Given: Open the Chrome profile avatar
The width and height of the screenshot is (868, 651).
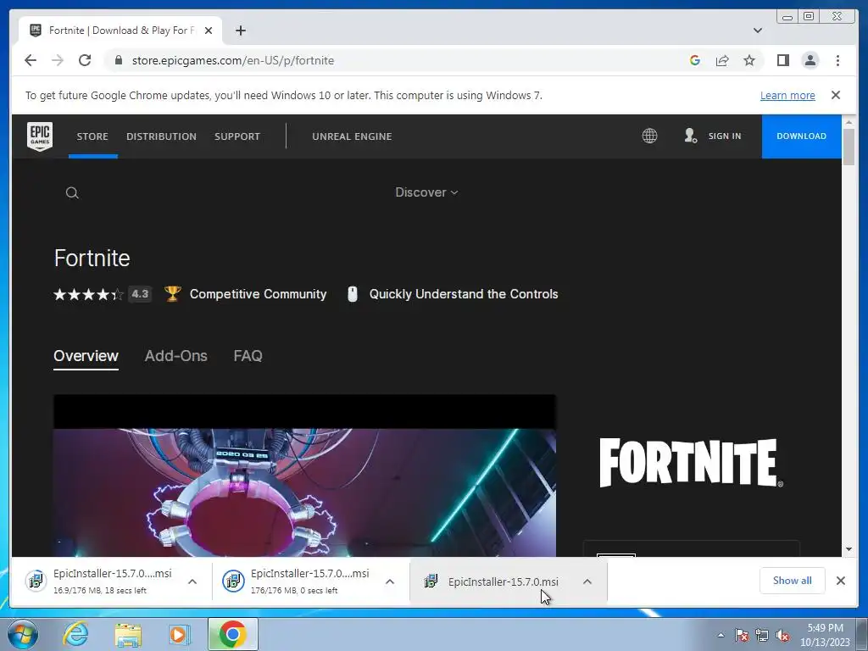Looking at the screenshot, I should point(810,60).
